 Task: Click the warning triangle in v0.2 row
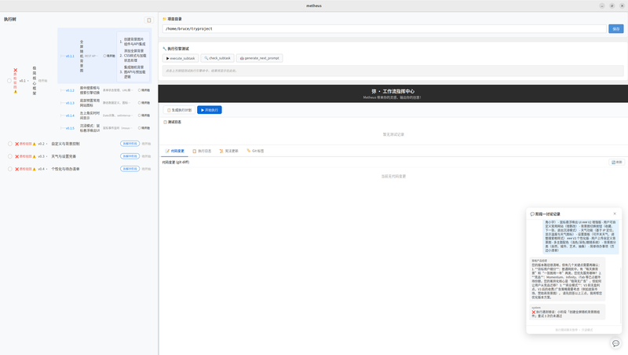pyautogui.click(x=34, y=144)
